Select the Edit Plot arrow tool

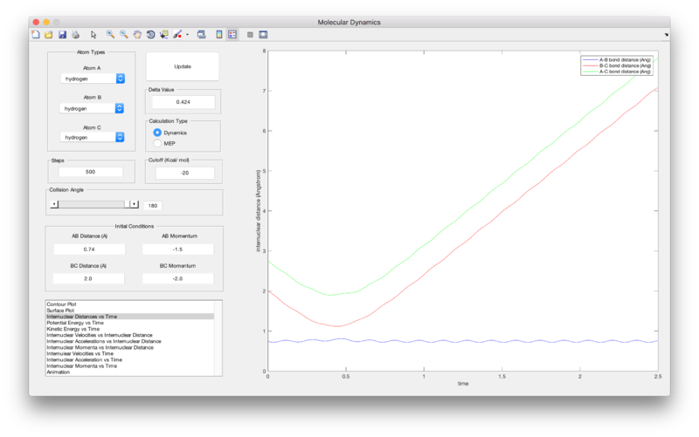click(93, 34)
